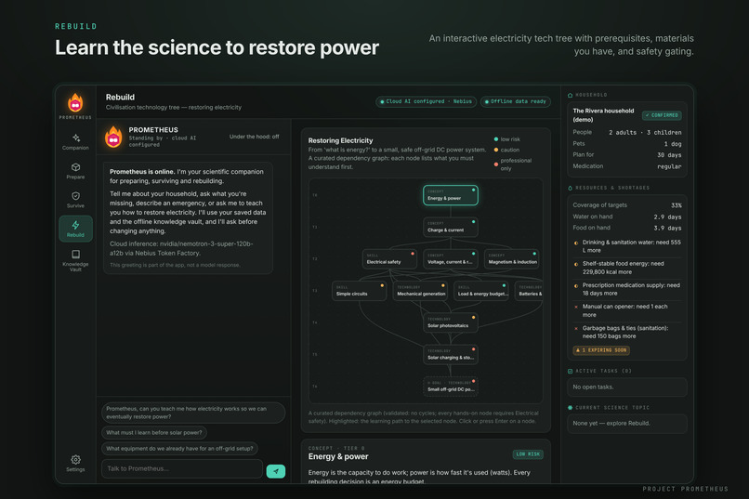Click the Confirmed household badge
This screenshot has width=749, height=499.
(662, 115)
